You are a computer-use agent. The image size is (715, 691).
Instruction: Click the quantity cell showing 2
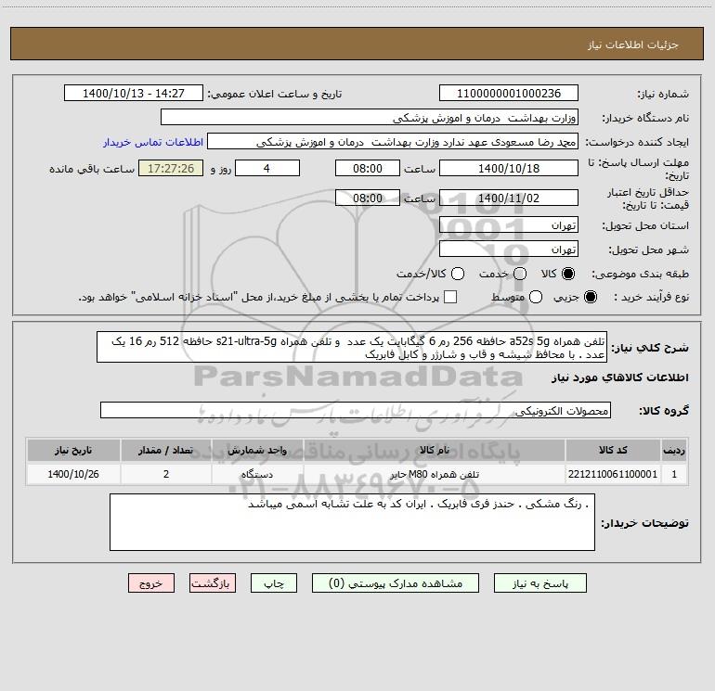click(x=166, y=474)
